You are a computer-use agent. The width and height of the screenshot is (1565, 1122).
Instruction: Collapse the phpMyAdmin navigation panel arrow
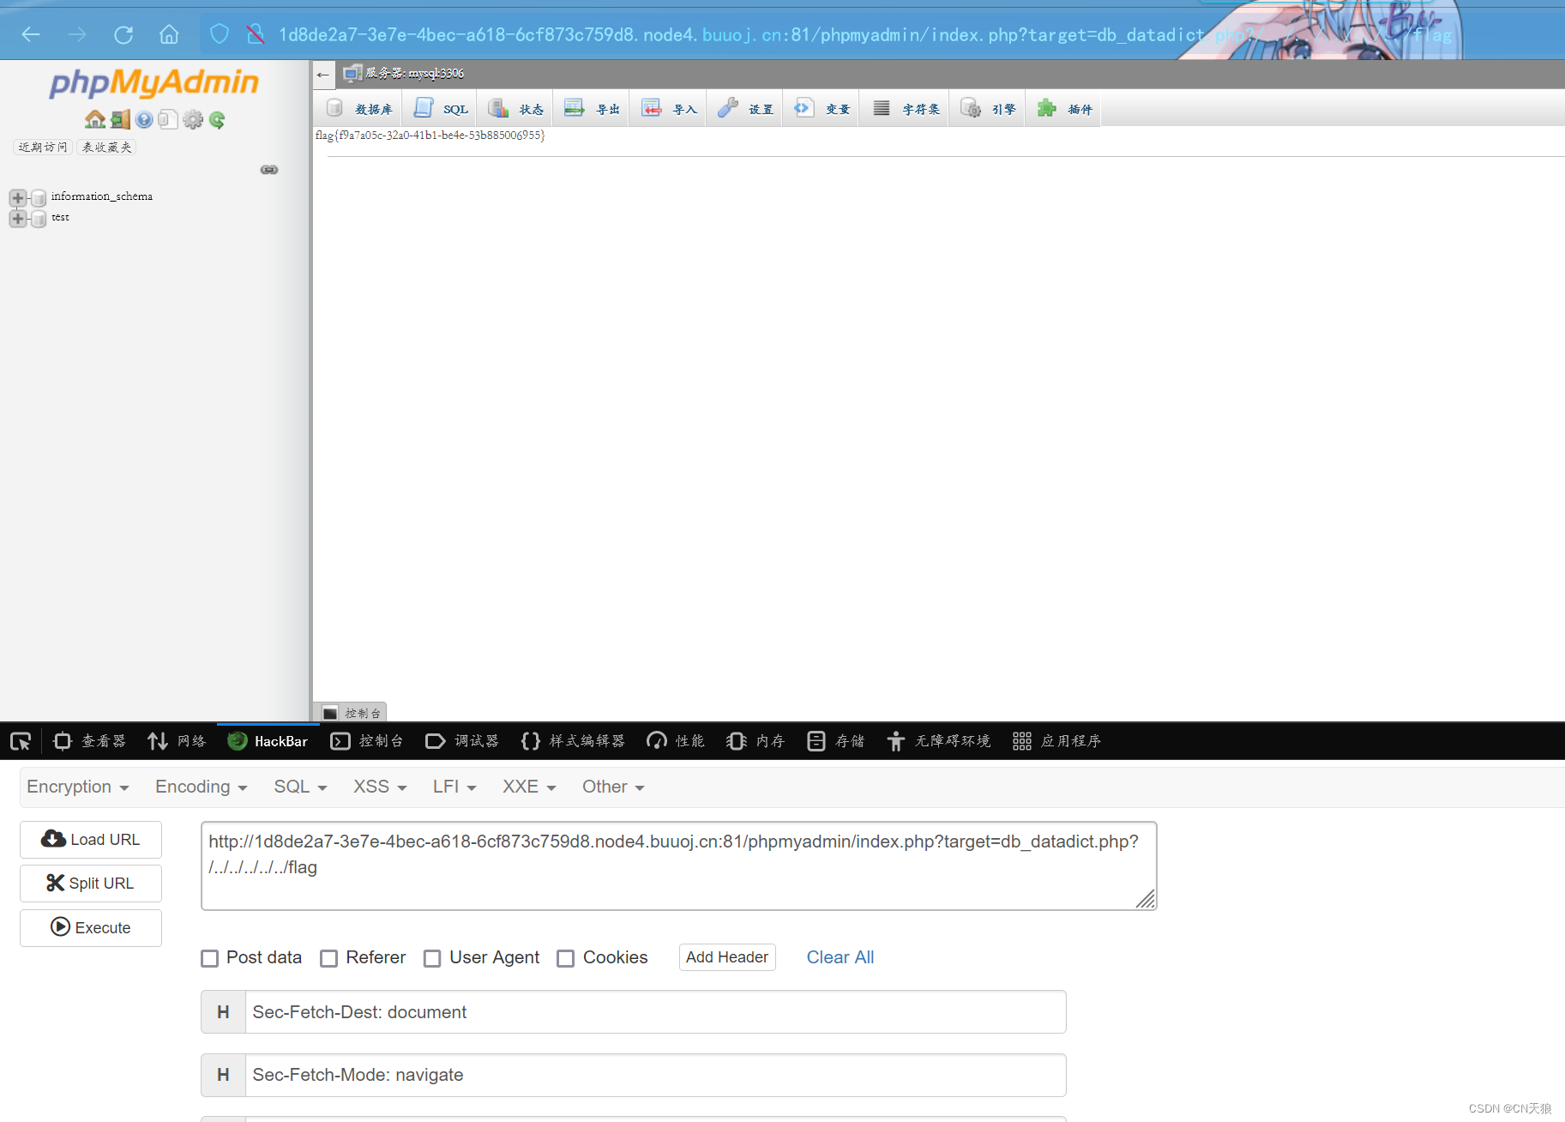tap(323, 75)
